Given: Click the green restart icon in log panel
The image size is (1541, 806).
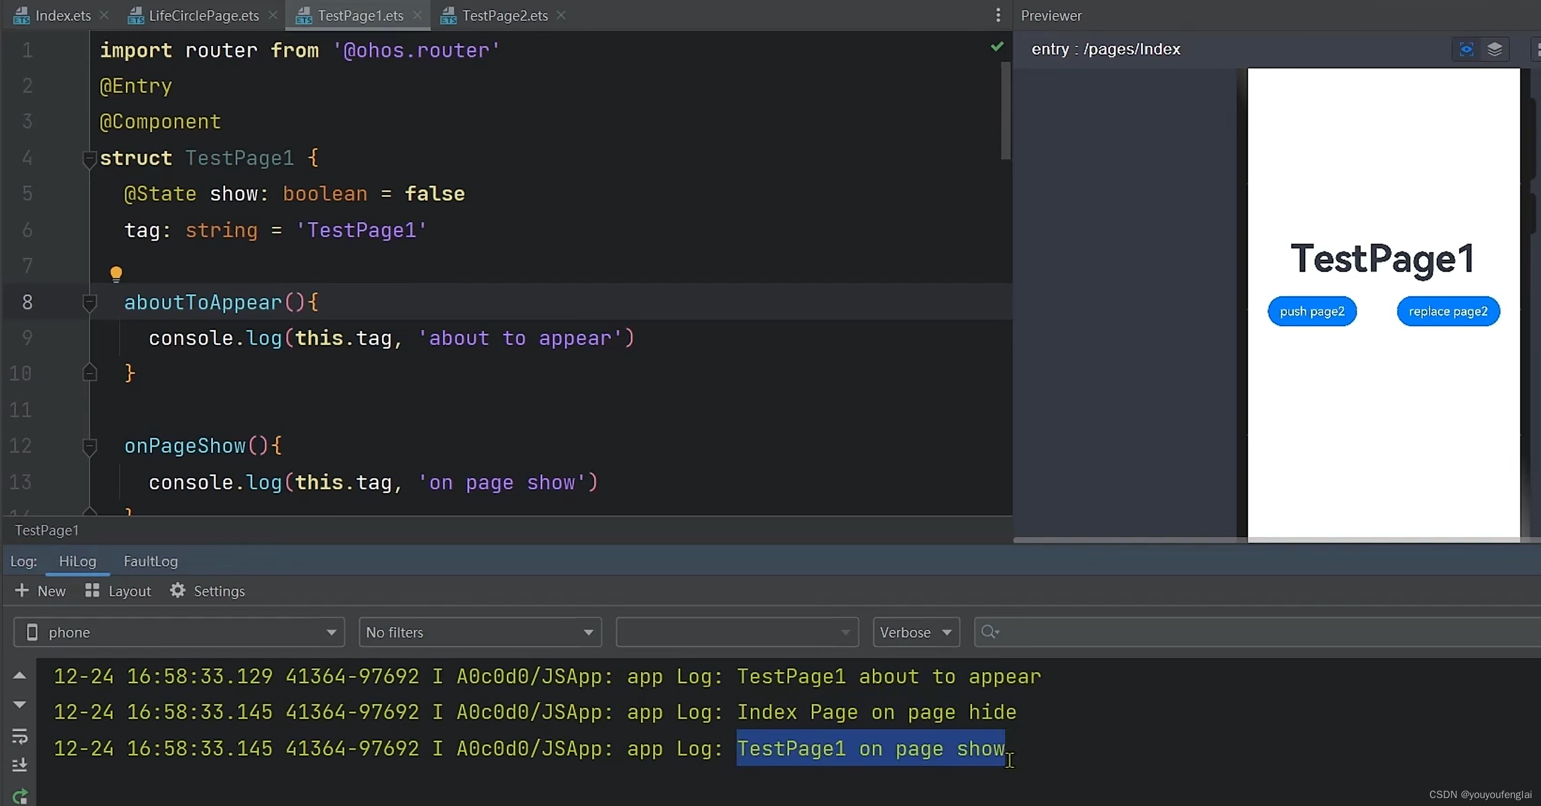Looking at the screenshot, I should click(x=19, y=796).
